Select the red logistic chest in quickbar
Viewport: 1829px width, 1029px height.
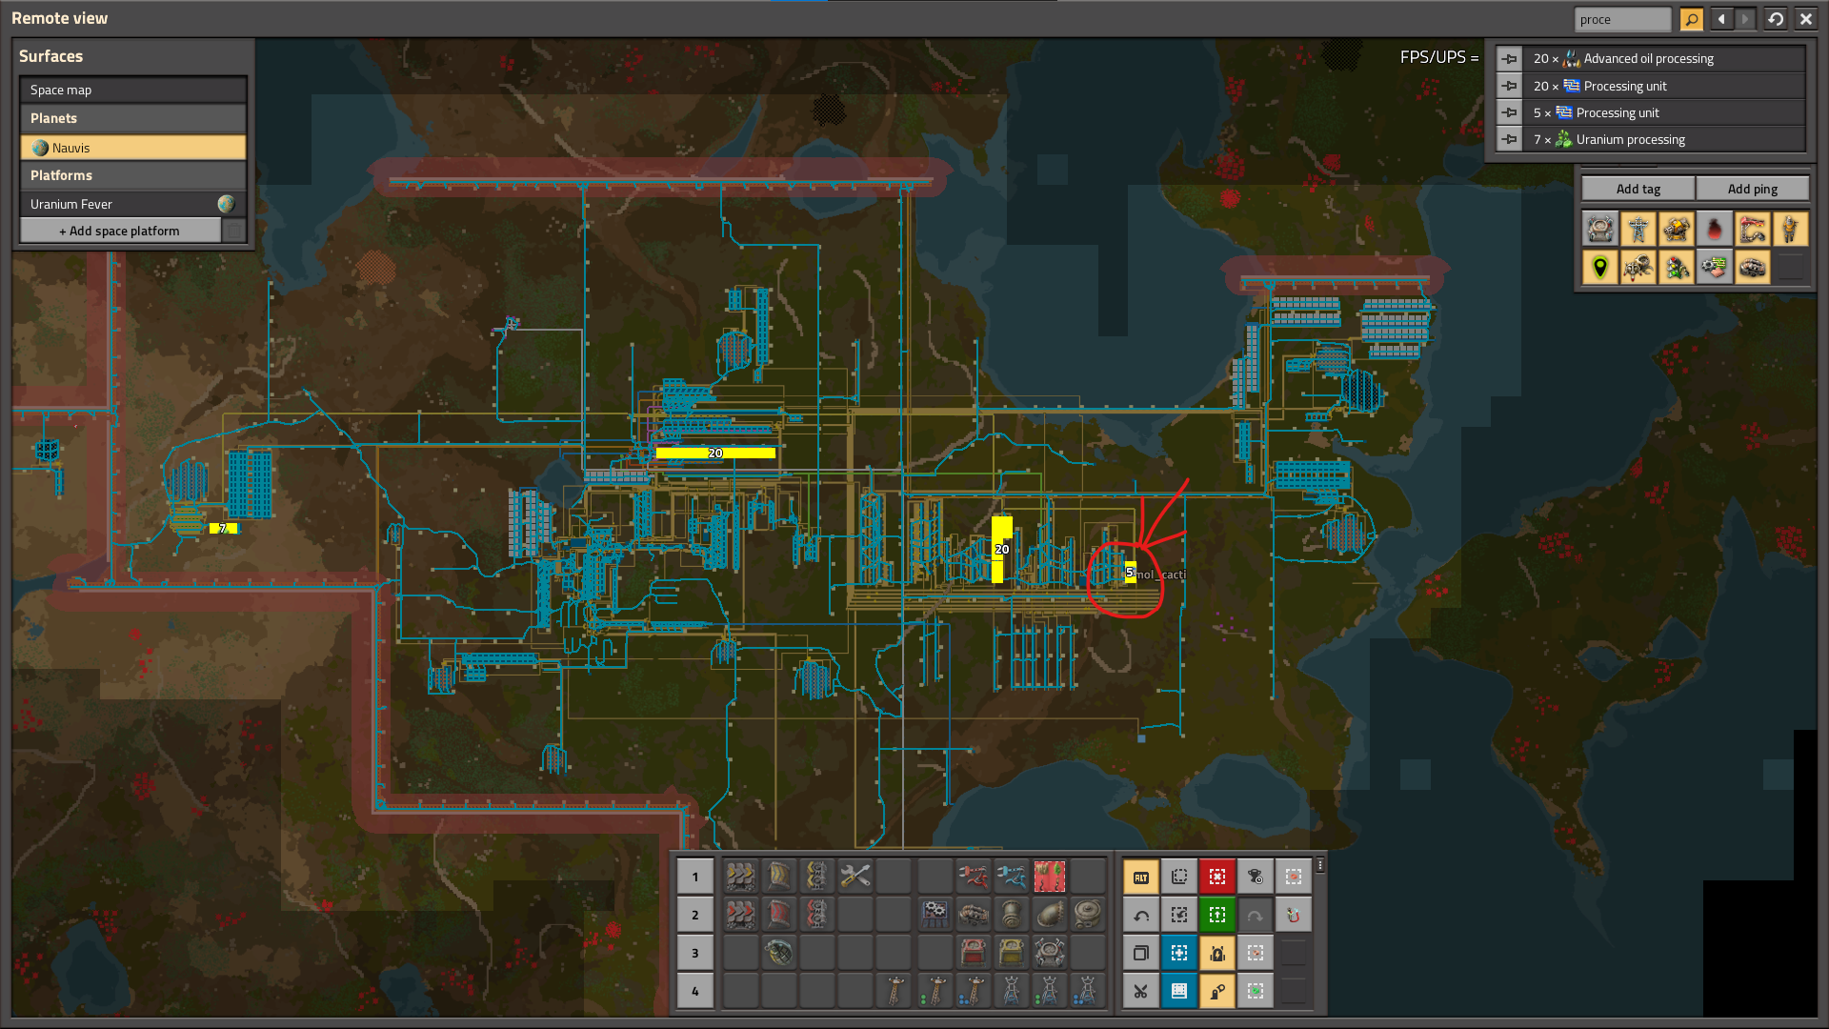coord(973,953)
